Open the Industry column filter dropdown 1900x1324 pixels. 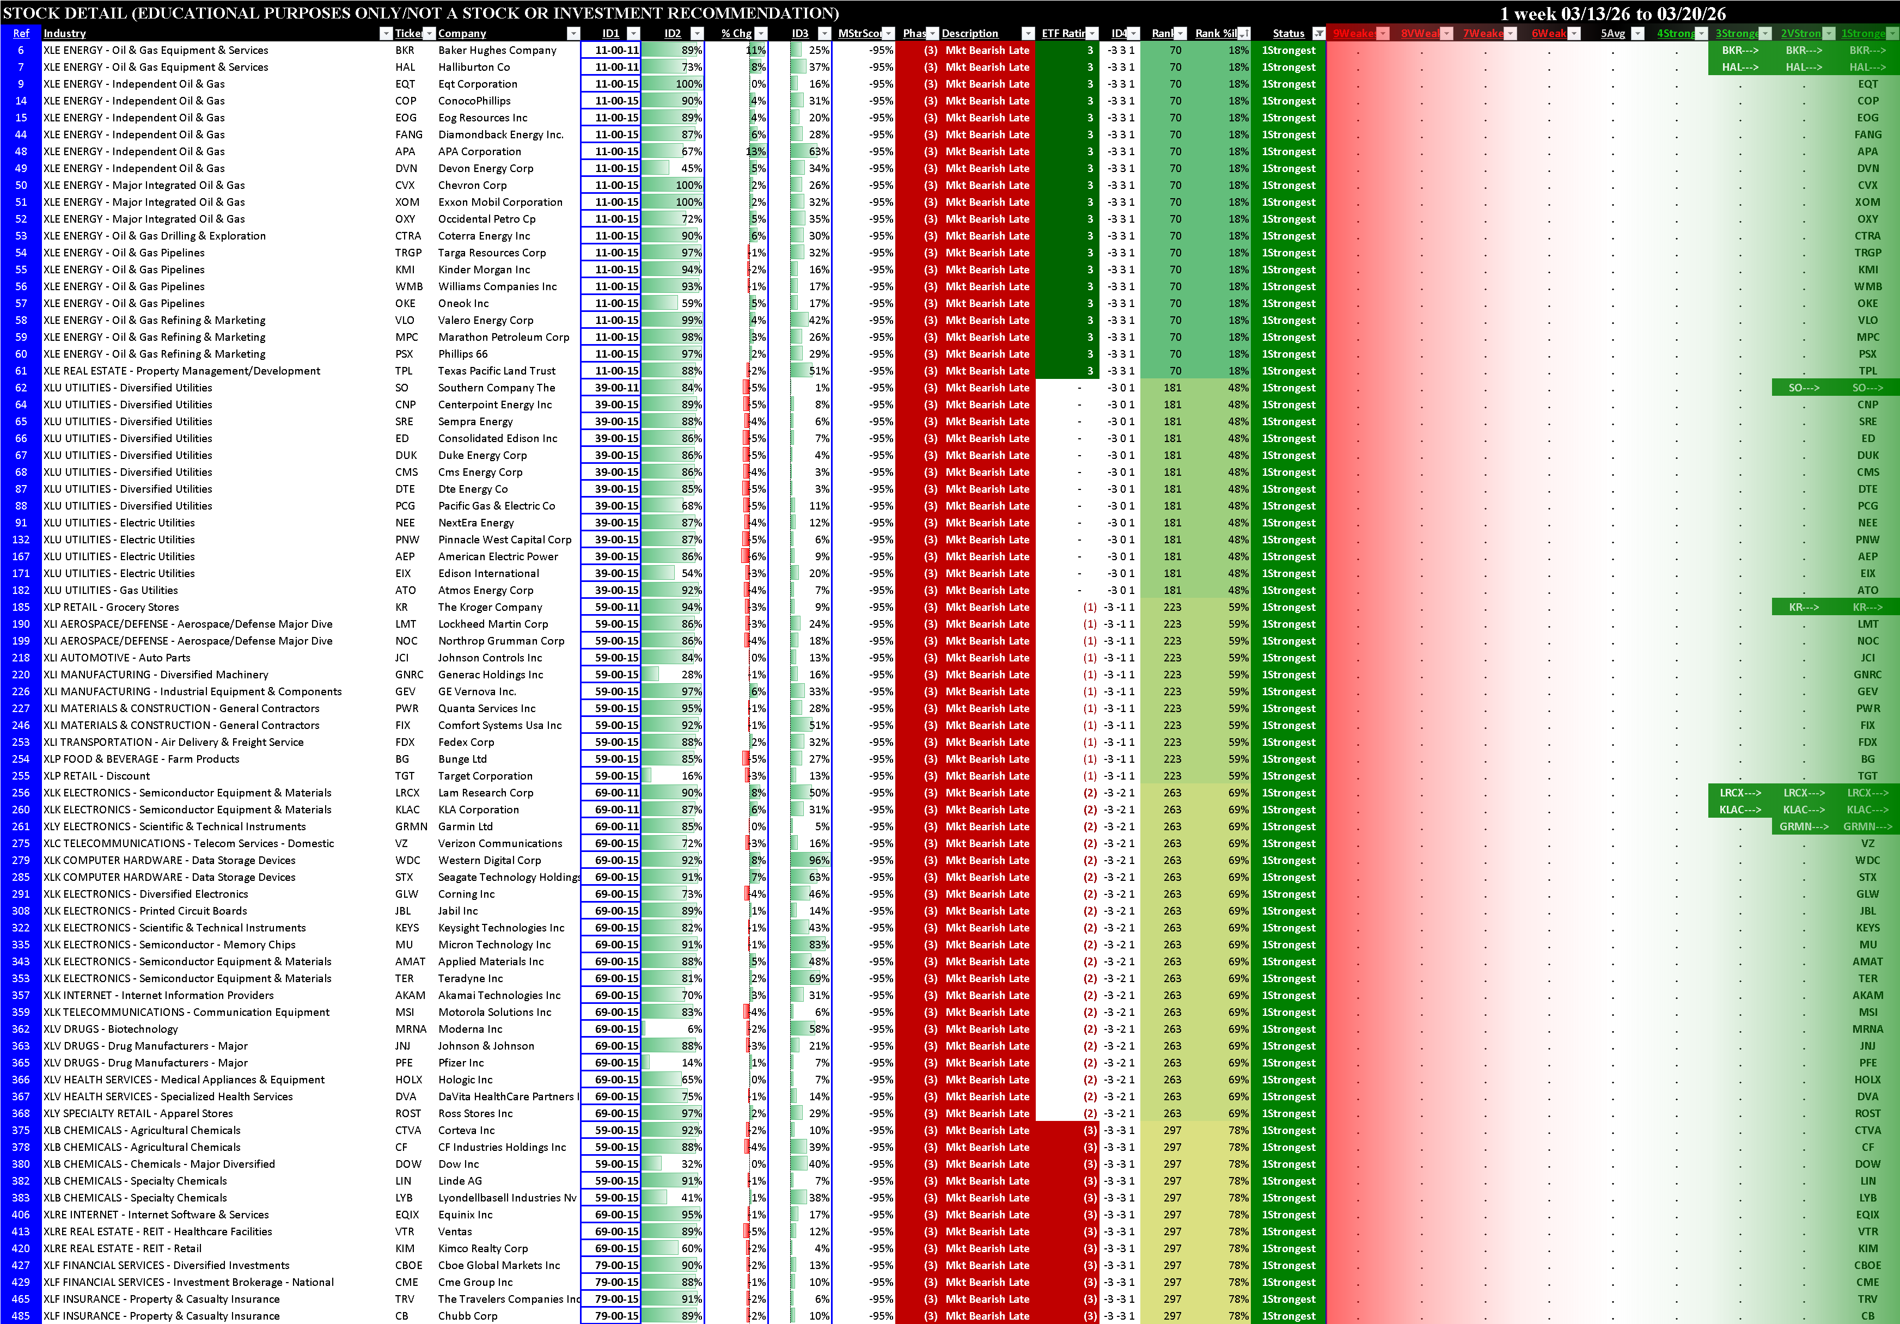386,34
